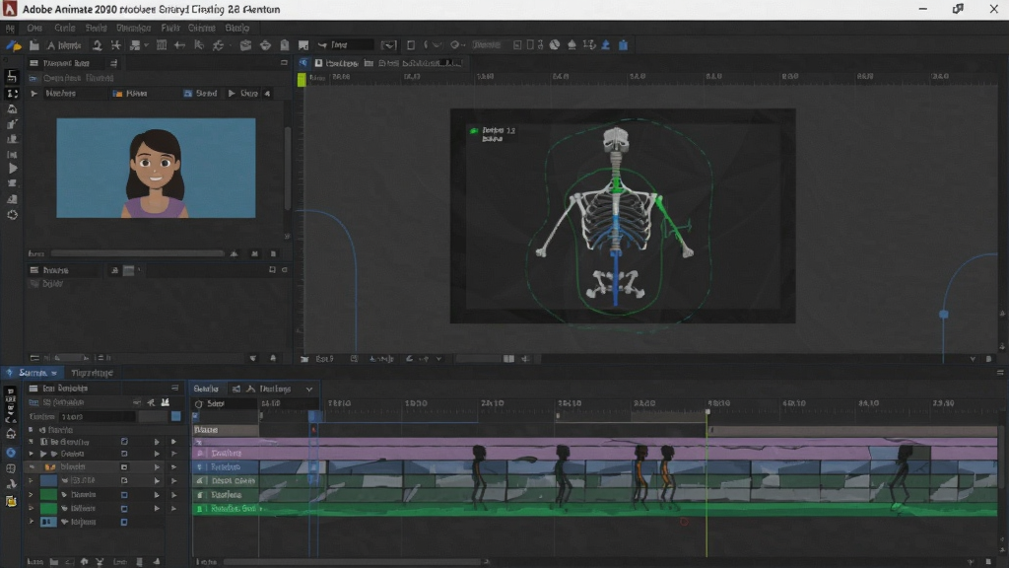
Task: Open the dropdown arrow on the active bottom-left tab
Action: tap(55, 373)
